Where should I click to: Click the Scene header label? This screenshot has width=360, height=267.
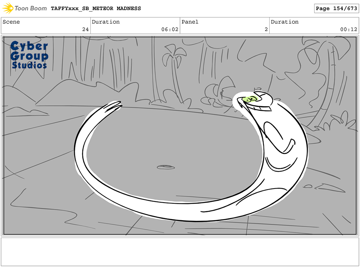(x=11, y=22)
